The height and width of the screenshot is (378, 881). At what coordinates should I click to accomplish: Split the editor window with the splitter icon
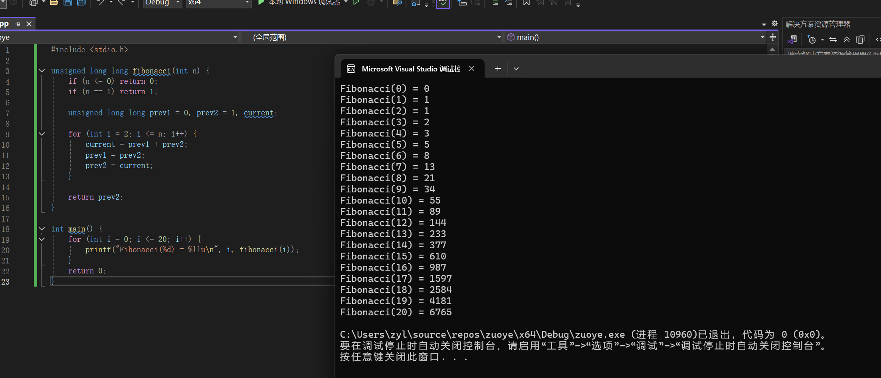(x=773, y=37)
